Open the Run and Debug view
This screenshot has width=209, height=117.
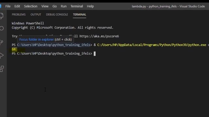2,56
